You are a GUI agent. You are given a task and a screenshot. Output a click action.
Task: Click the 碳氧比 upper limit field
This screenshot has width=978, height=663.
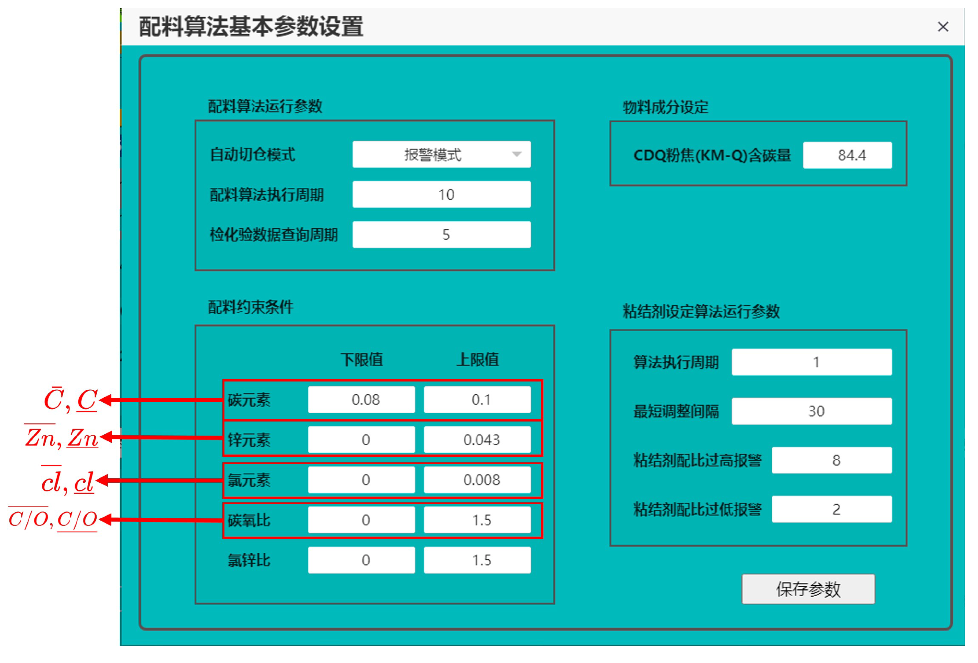click(477, 520)
